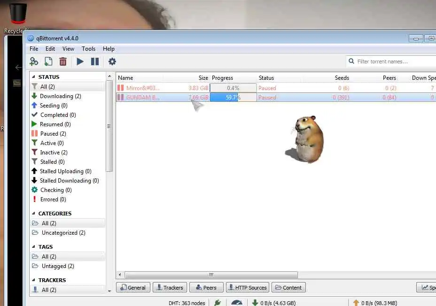Image resolution: width=436 pixels, height=306 pixels.
Task: Click the green download speed arrow icon
Action: point(255,303)
